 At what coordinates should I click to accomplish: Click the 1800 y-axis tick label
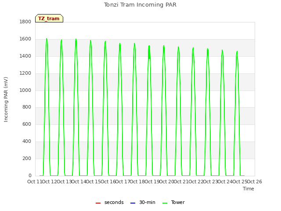point(25,22)
